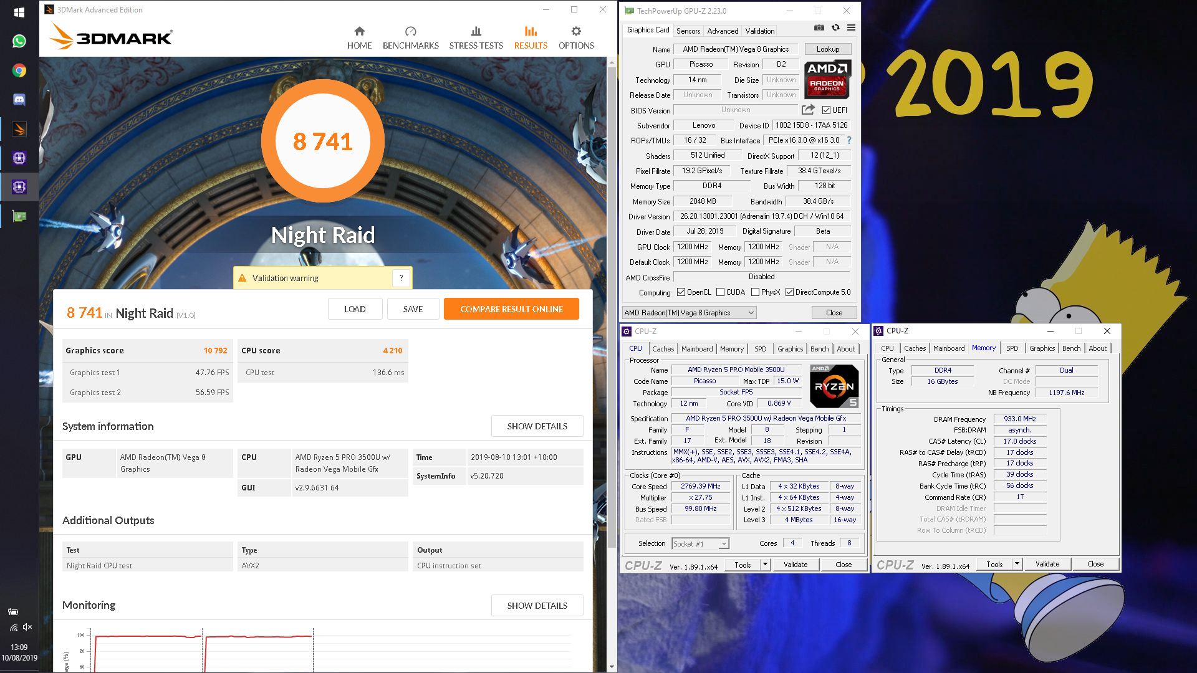The height and width of the screenshot is (673, 1197).
Task: Click Validate in the CPU-Z CPU window
Action: pos(795,565)
